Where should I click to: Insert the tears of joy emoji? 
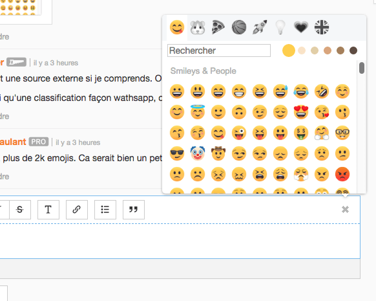pos(301,91)
